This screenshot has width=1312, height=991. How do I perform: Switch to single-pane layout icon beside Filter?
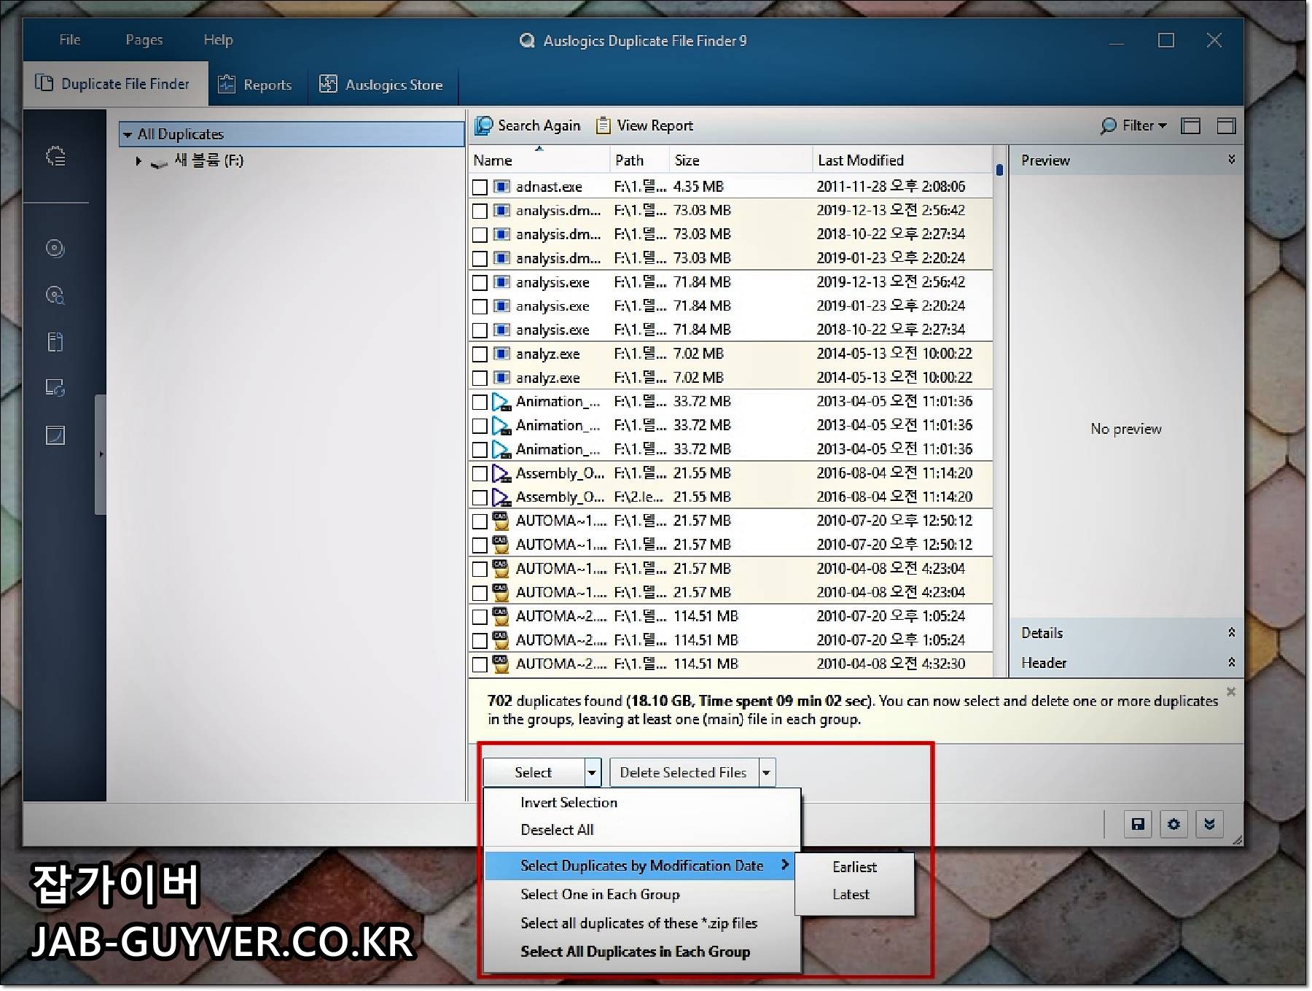coord(1191,125)
